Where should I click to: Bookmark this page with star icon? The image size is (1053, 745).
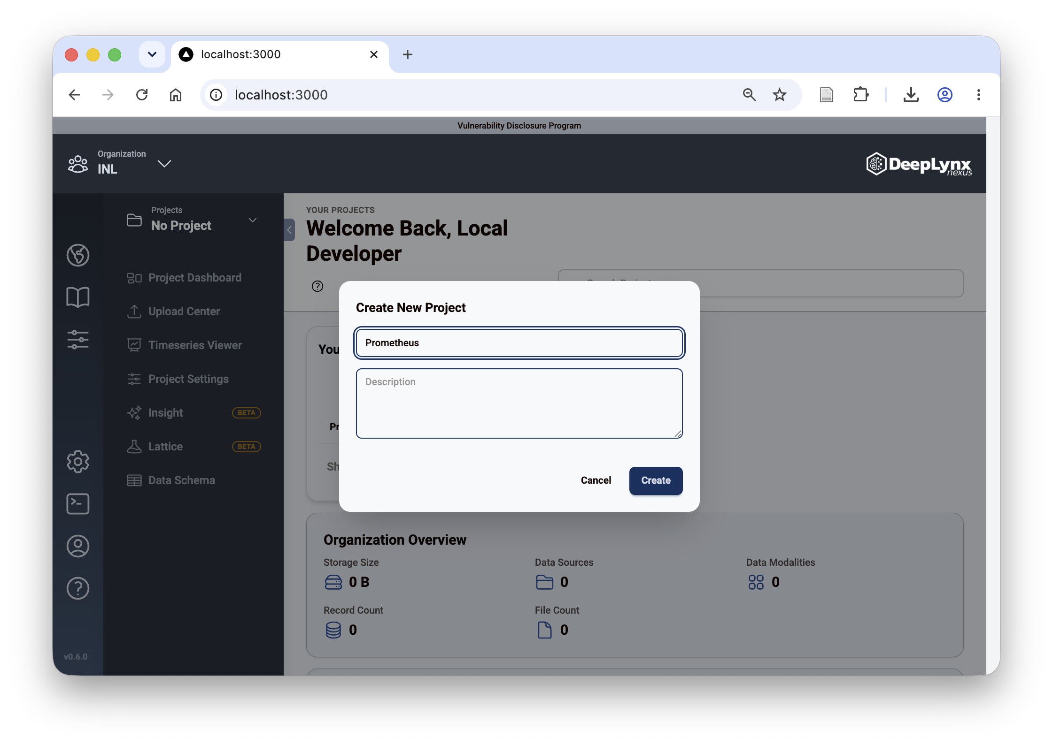(780, 95)
